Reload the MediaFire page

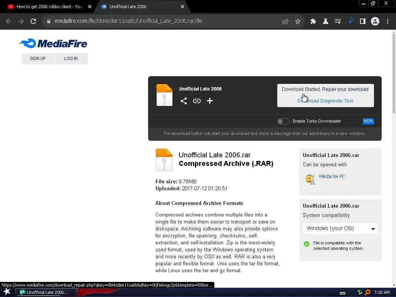pos(33,21)
